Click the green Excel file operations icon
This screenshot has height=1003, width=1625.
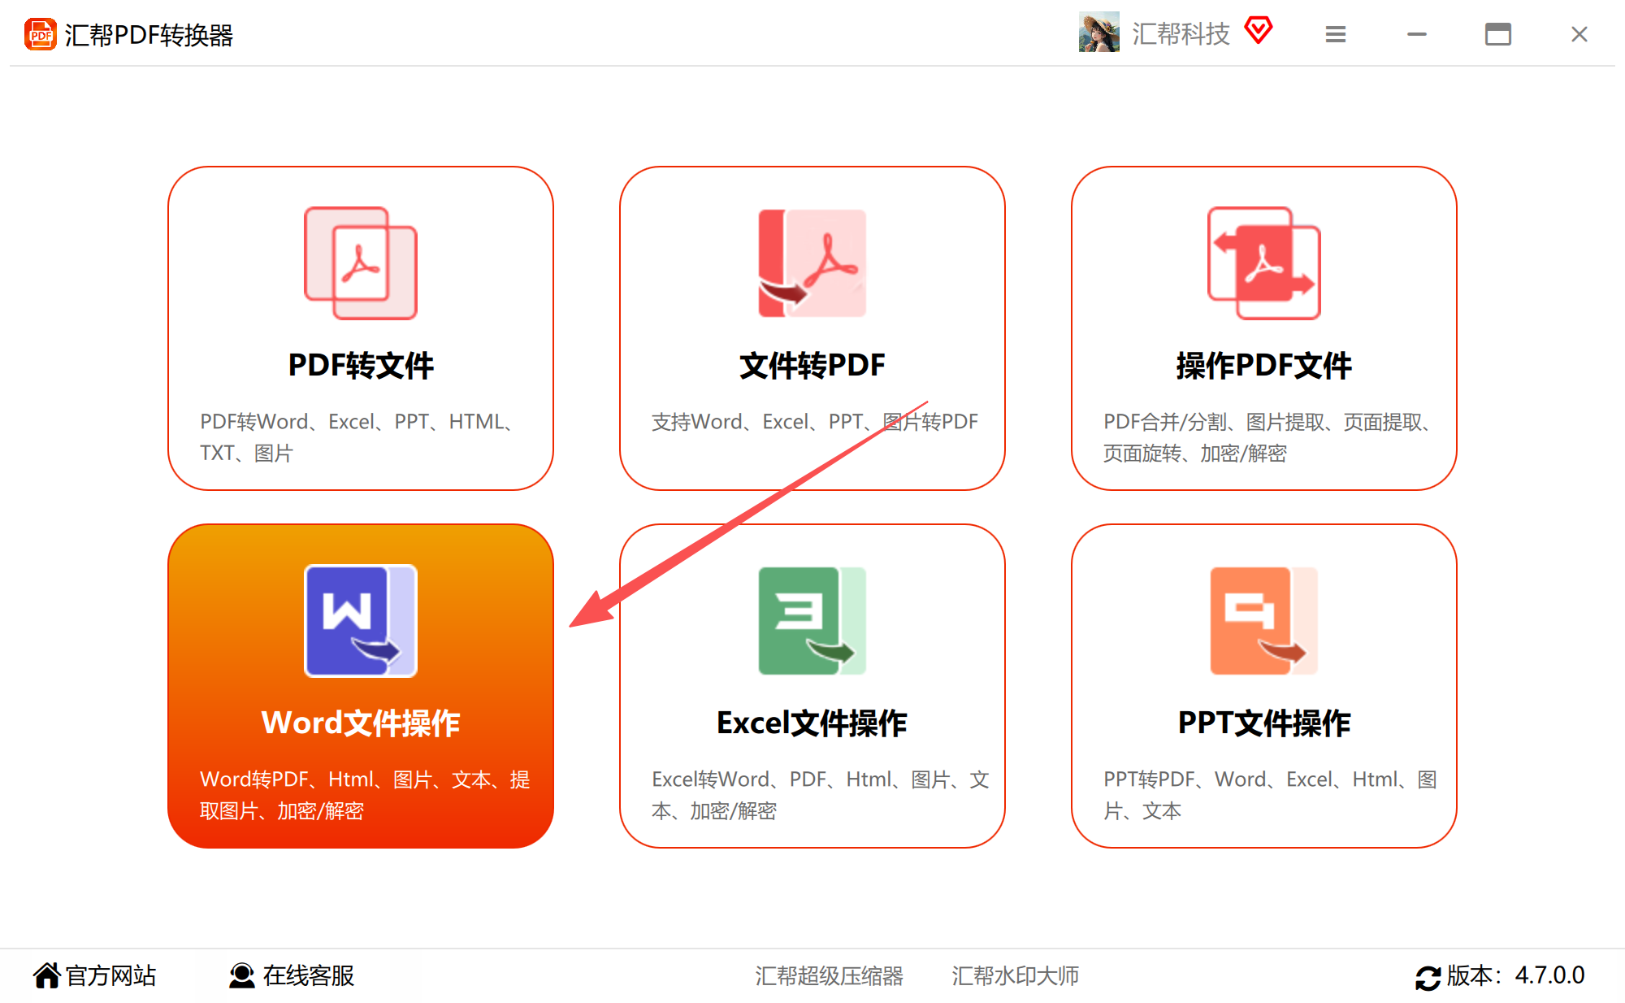tap(812, 621)
